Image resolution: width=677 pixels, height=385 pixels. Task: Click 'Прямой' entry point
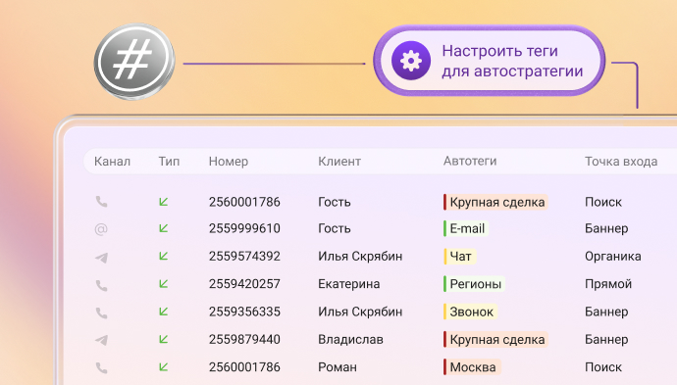pos(608,284)
